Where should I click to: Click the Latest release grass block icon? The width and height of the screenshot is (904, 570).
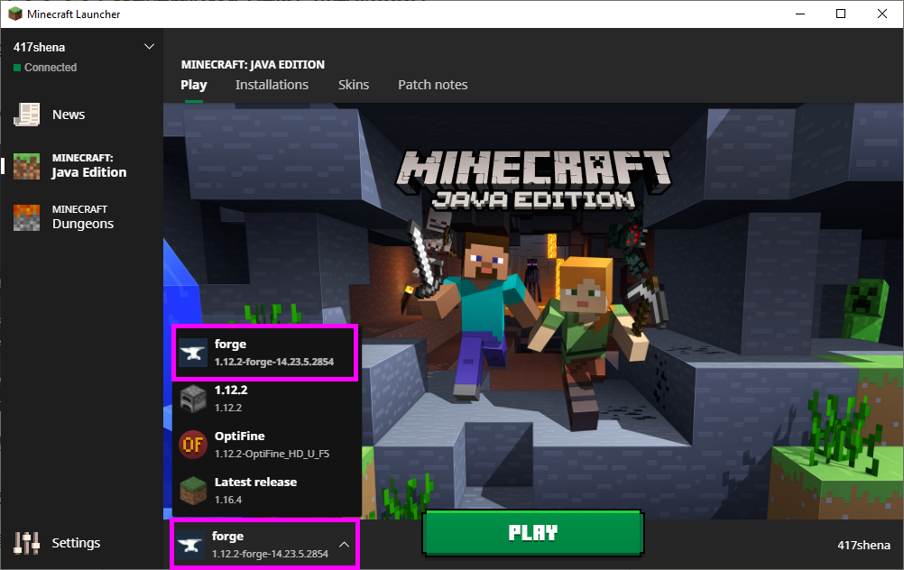[x=192, y=491]
